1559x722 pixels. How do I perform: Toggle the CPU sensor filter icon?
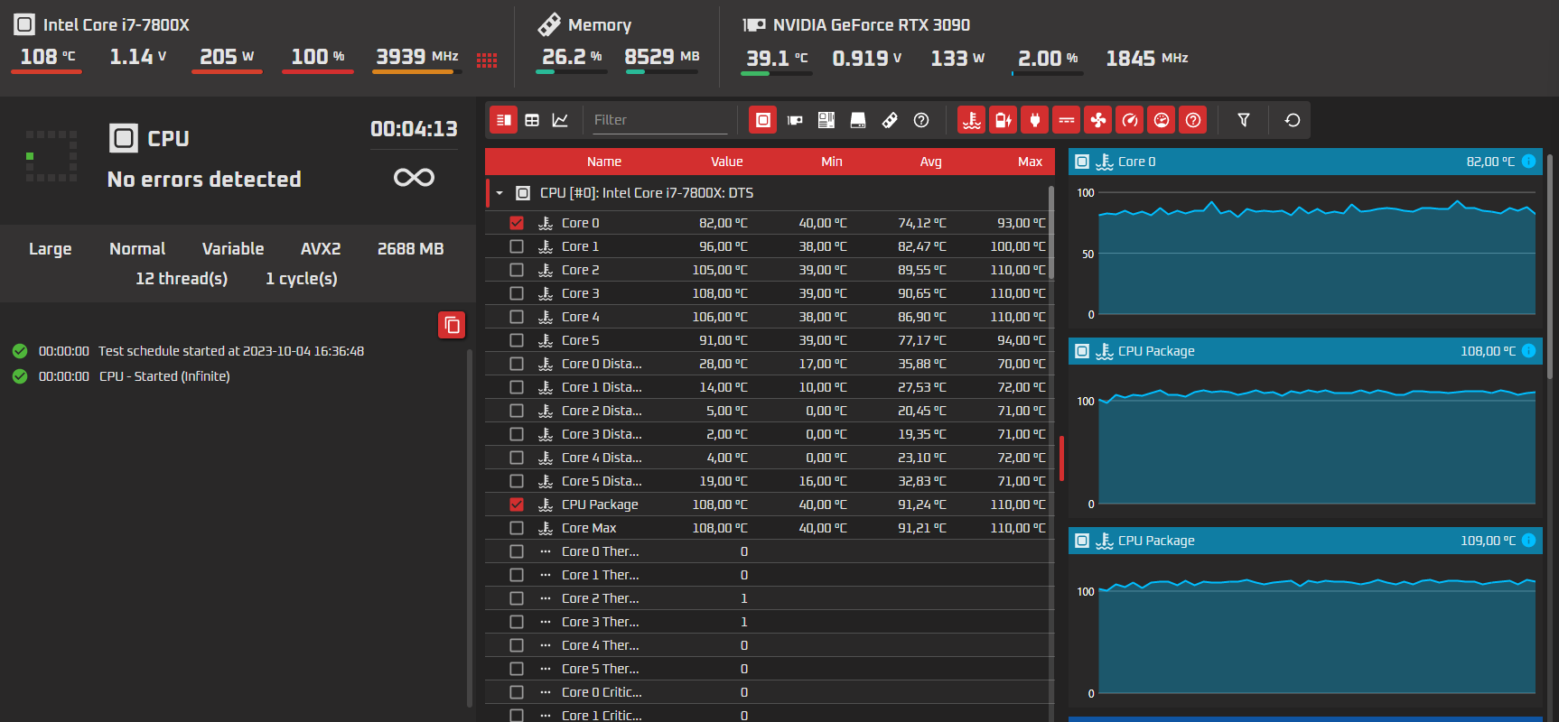(763, 120)
